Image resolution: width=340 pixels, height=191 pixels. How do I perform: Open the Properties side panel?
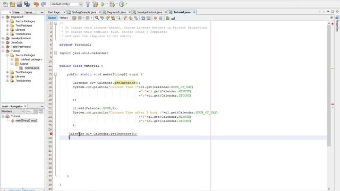pyautogui.click(x=337, y=24)
